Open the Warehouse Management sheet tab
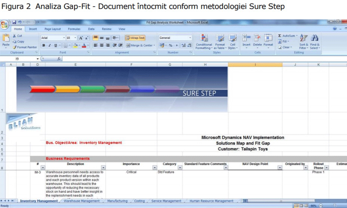The height and width of the screenshot is (208, 347). pos(82,201)
